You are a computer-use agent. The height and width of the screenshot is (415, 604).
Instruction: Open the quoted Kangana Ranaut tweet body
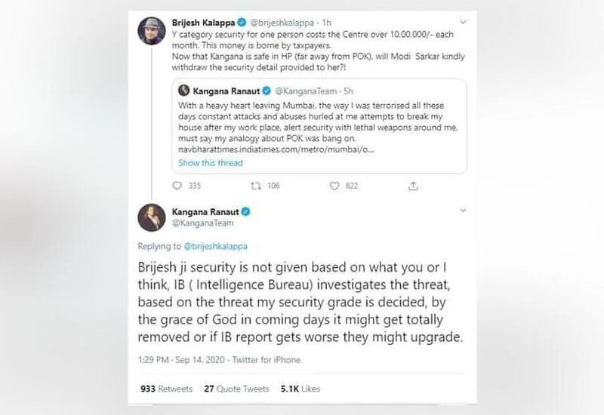click(317, 123)
